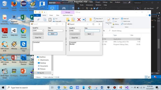Open Google Chrome desktop shortcut
The width and height of the screenshot is (161, 90).
[23, 33]
